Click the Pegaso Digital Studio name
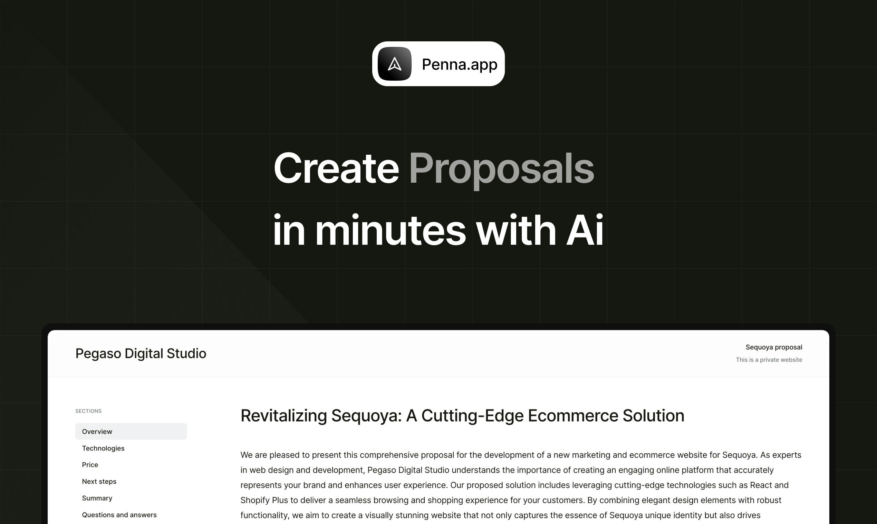 [x=140, y=353]
